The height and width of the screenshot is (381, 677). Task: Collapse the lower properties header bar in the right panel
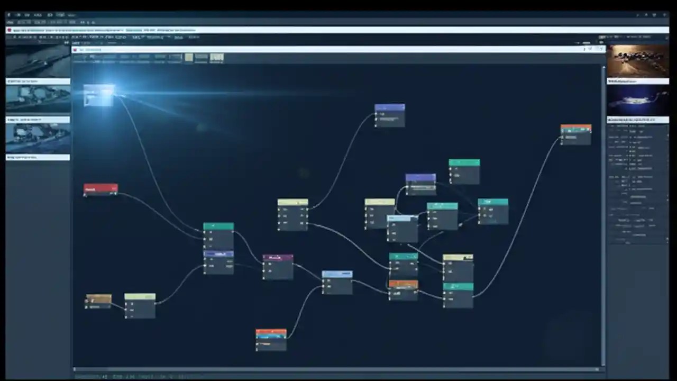(637, 120)
